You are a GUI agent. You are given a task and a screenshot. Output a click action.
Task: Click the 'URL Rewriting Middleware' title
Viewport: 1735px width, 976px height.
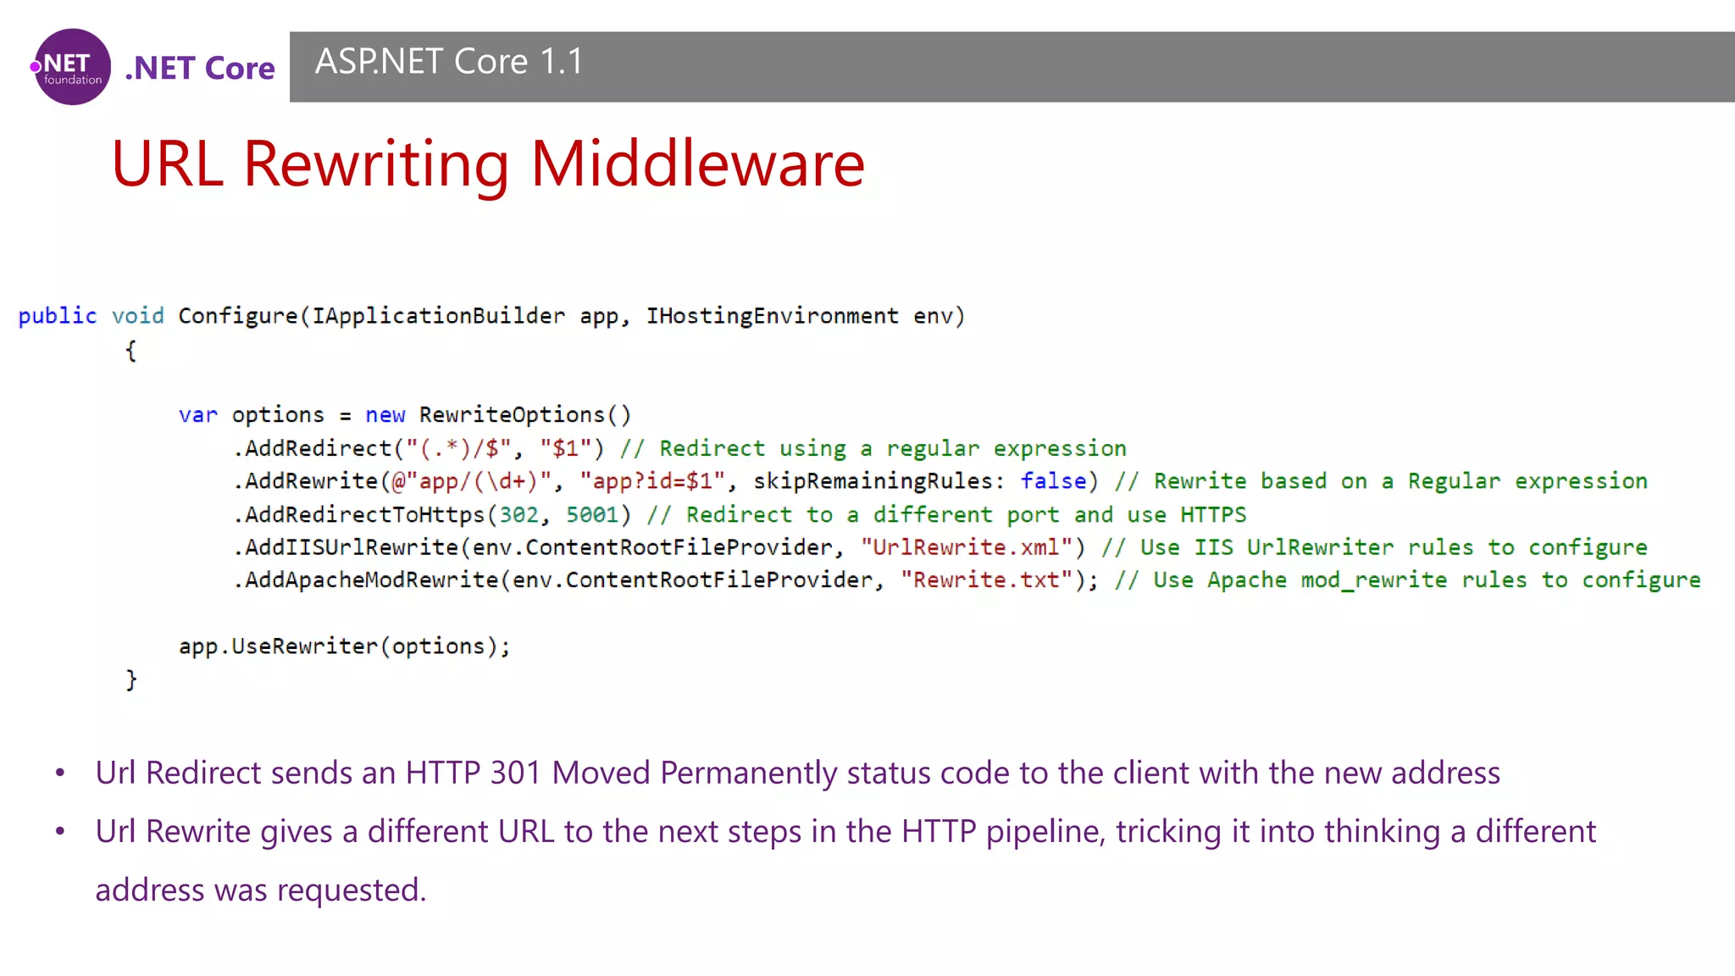tap(488, 164)
